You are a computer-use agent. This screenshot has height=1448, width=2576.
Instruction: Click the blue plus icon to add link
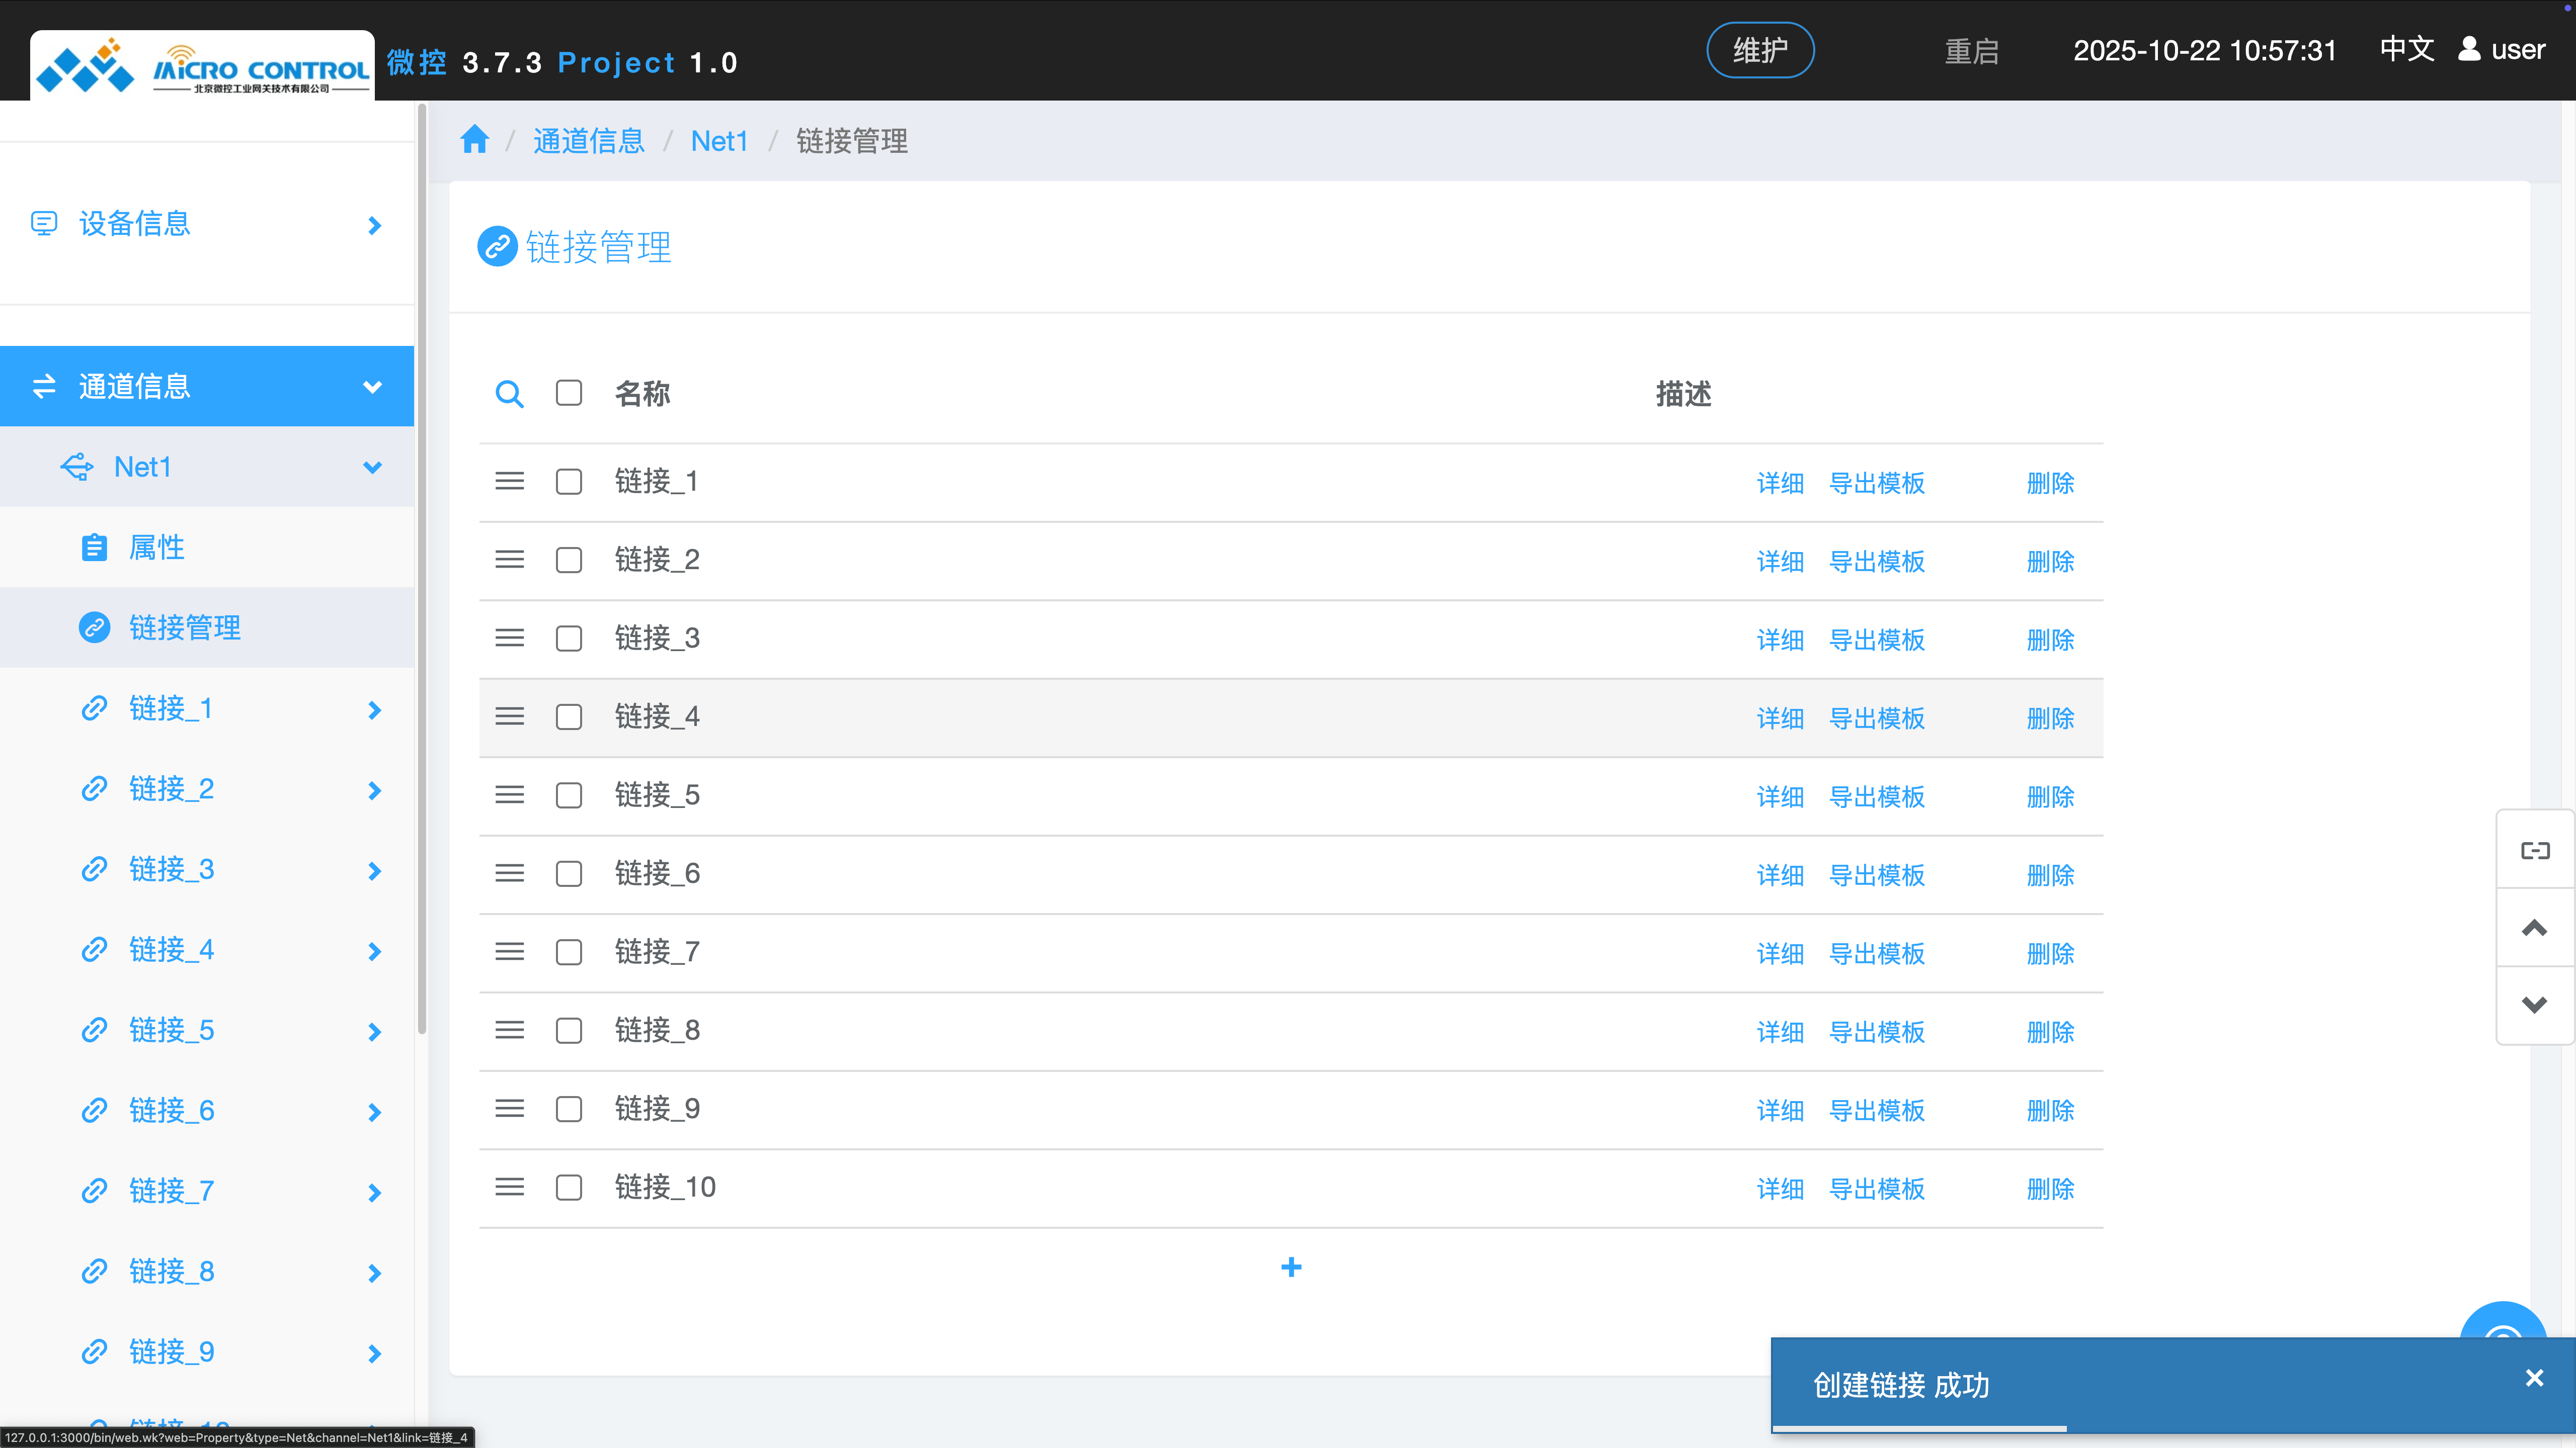pyautogui.click(x=1291, y=1267)
